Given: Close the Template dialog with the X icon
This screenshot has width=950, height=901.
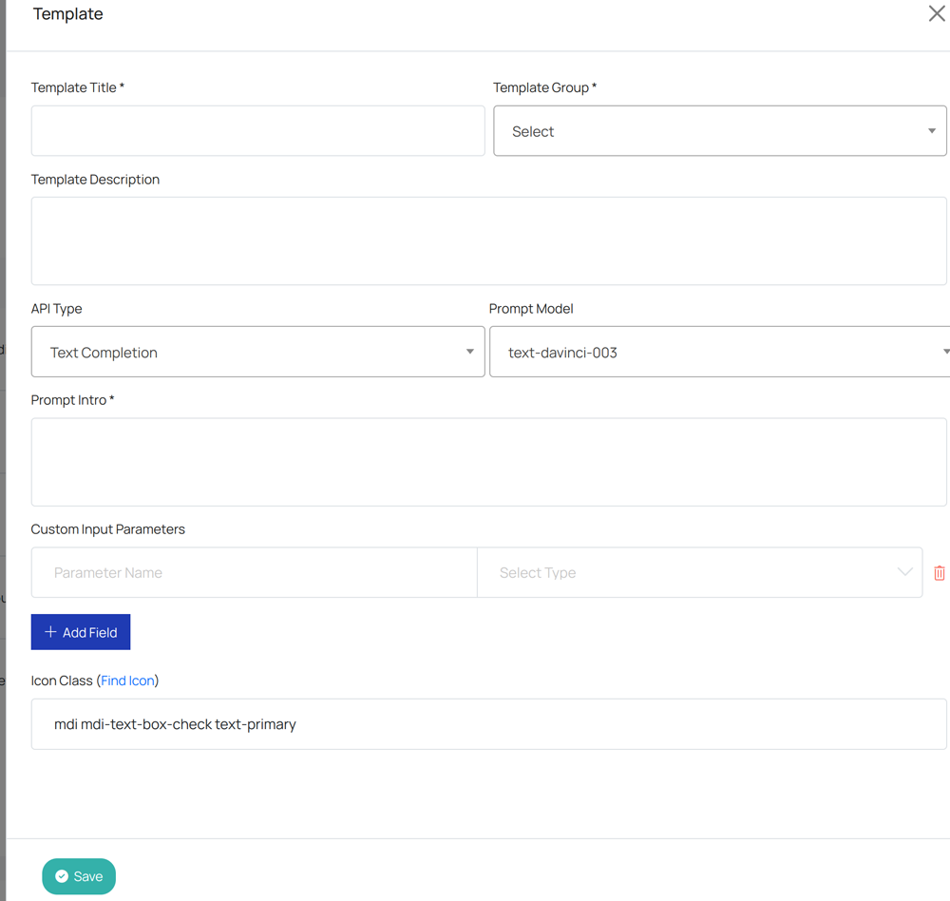Looking at the screenshot, I should pyautogui.click(x=936, y=13).
